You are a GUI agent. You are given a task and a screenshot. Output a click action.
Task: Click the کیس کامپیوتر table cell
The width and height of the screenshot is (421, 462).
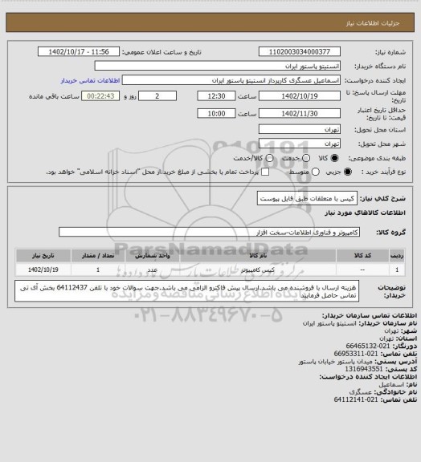tap(257, 269)
